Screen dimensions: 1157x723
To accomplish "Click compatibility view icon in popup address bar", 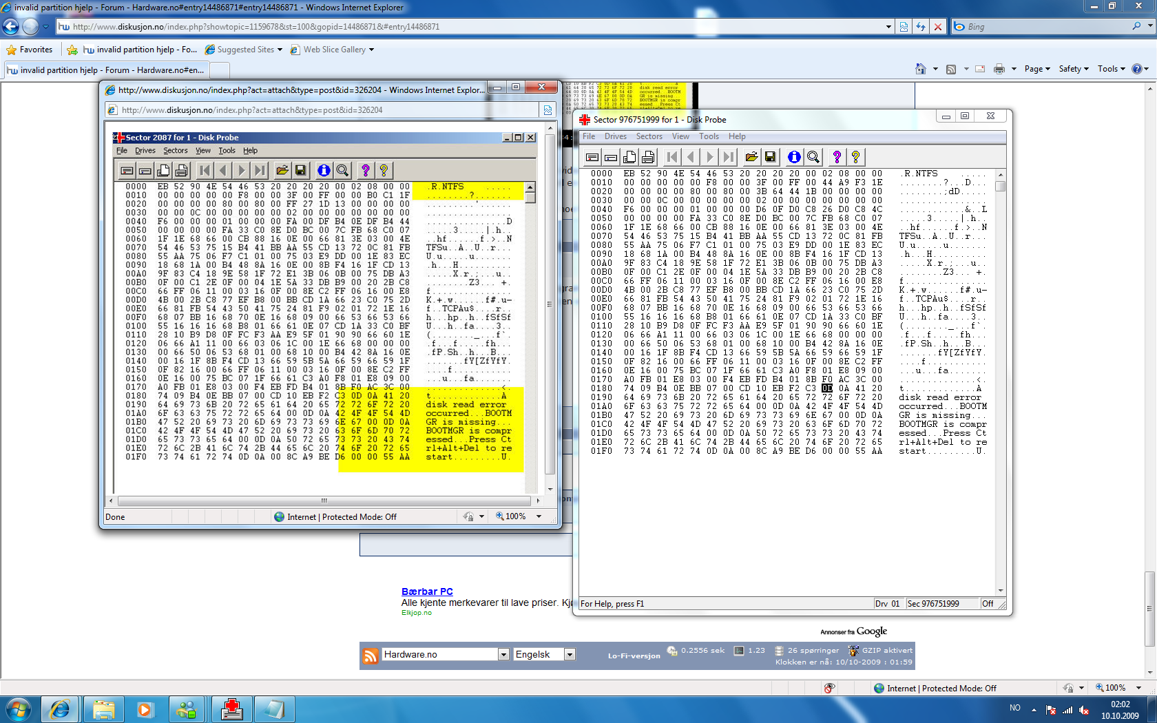I will tap(548, 110).
